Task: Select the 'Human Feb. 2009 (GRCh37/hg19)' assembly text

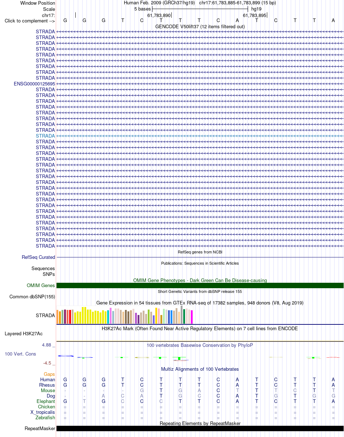Action: [159, 3]
